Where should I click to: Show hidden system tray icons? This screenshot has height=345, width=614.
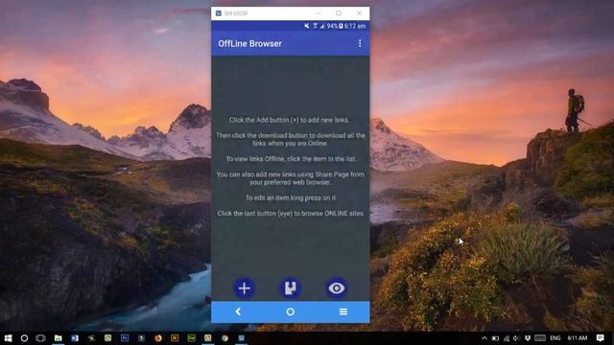484,338
